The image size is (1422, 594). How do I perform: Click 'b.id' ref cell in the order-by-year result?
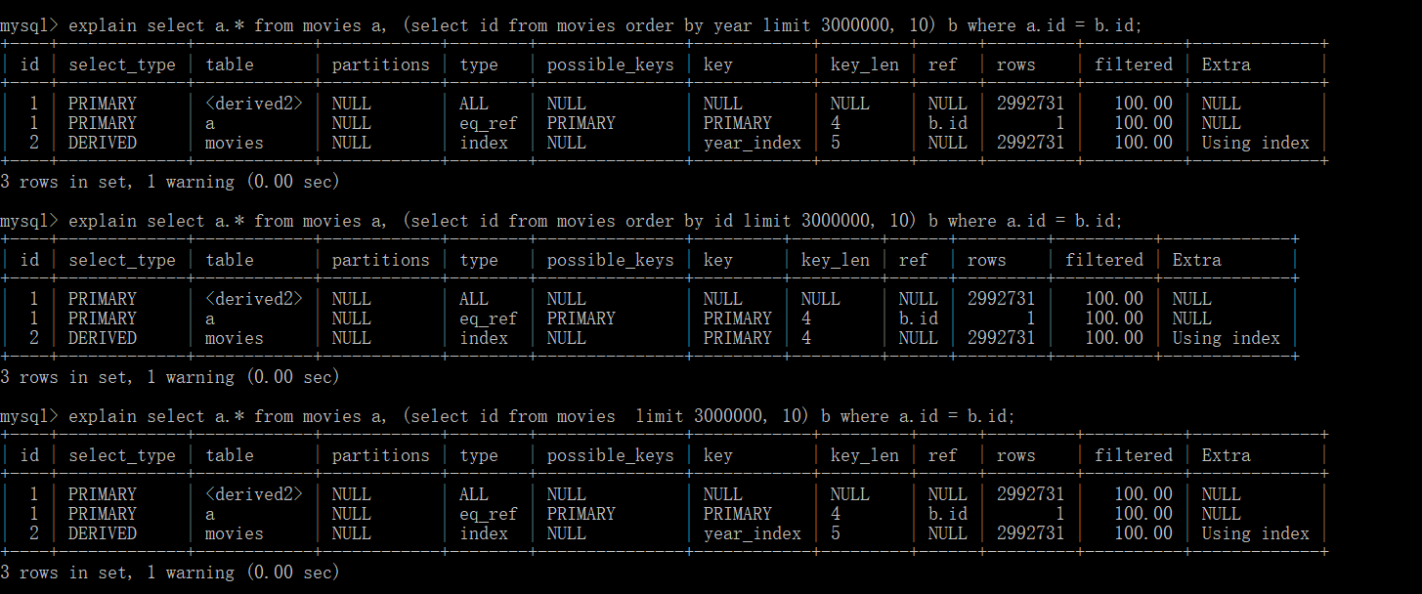click(x=948, y=123)
